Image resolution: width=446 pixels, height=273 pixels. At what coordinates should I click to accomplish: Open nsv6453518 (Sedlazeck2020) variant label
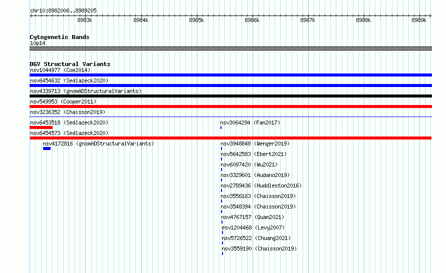pos(69,122)
